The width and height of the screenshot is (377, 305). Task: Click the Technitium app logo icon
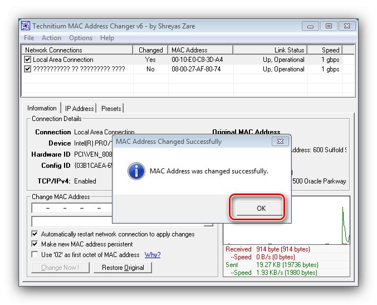point(26,26)
